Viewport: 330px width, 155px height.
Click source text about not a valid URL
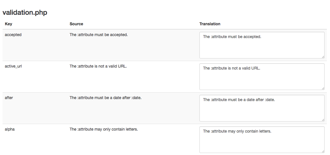pyautogui.click(x=98, y=66)
